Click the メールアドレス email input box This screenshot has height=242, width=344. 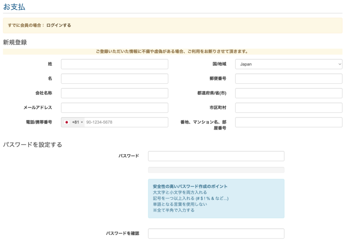[x=115, y=108]
